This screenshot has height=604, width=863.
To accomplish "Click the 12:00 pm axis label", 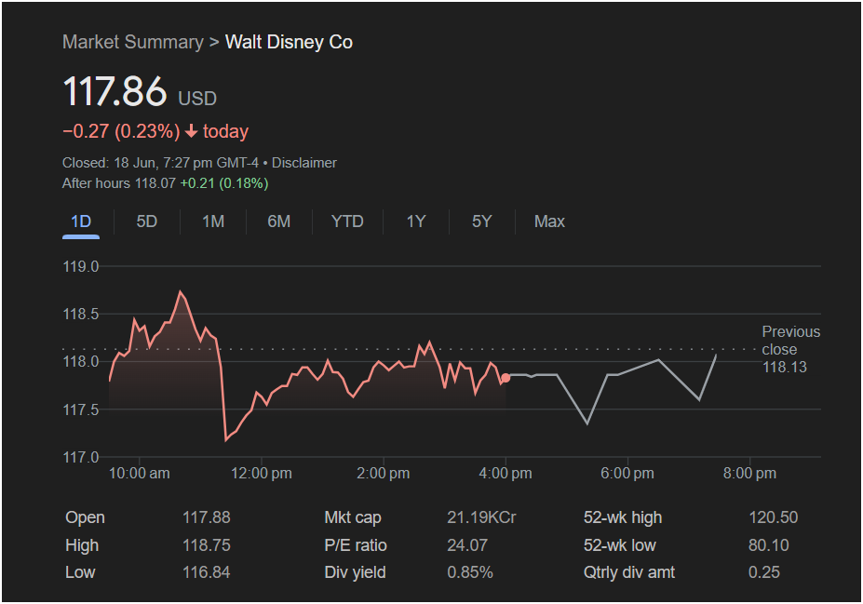I will click(262, 474).
